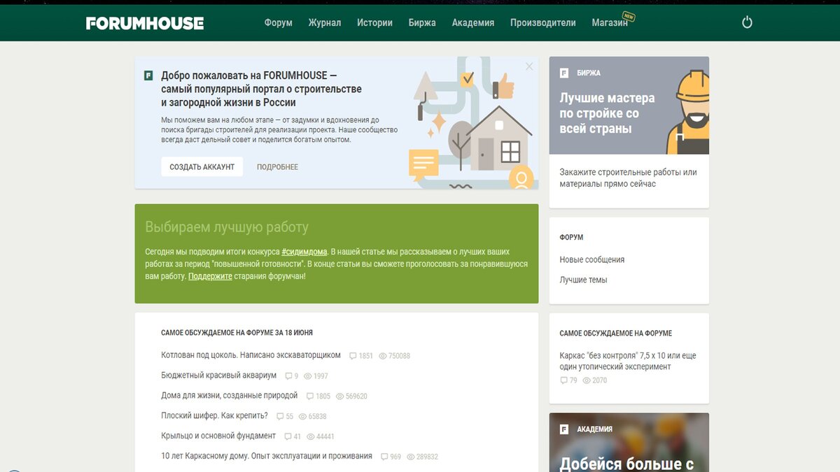The height and width of the screenshot is (472, 840).
Task: Open topic Дома для жизни, созданные природой
Action: click(230, 396)
